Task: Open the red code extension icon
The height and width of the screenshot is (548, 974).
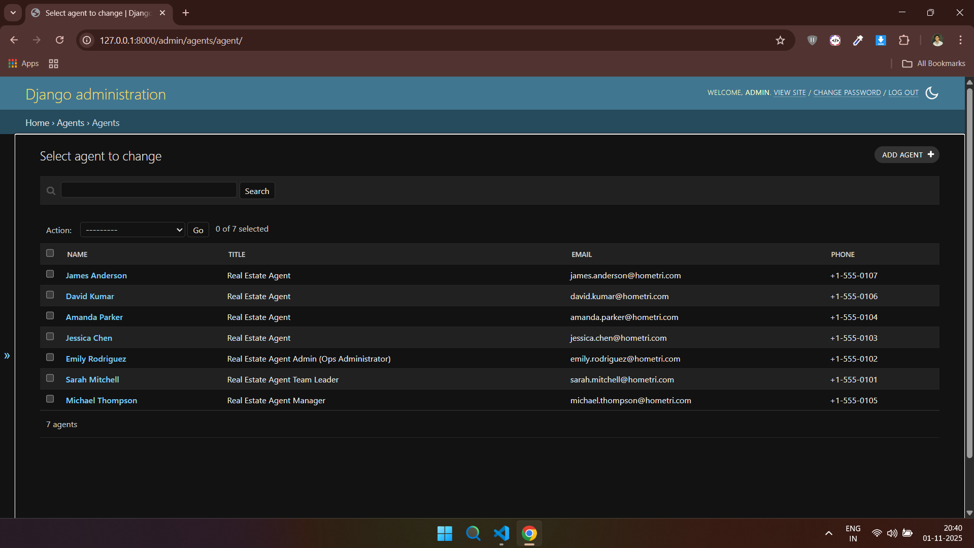Action: [x=835, y=40]
